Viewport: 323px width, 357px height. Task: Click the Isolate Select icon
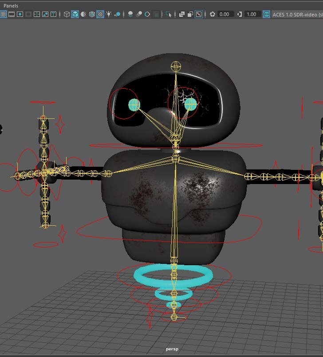click(x=169, y=14)
